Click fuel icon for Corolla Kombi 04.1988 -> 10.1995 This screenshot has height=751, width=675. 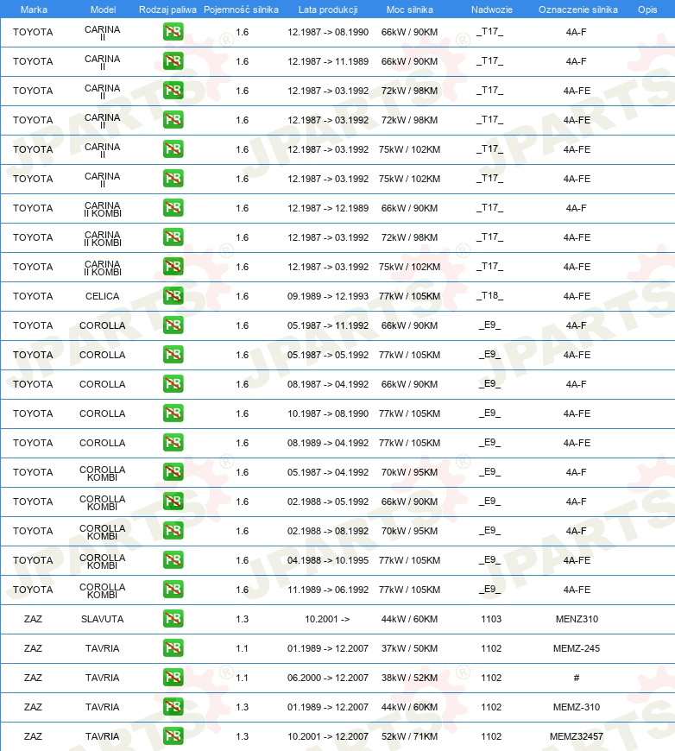(173, 560)
